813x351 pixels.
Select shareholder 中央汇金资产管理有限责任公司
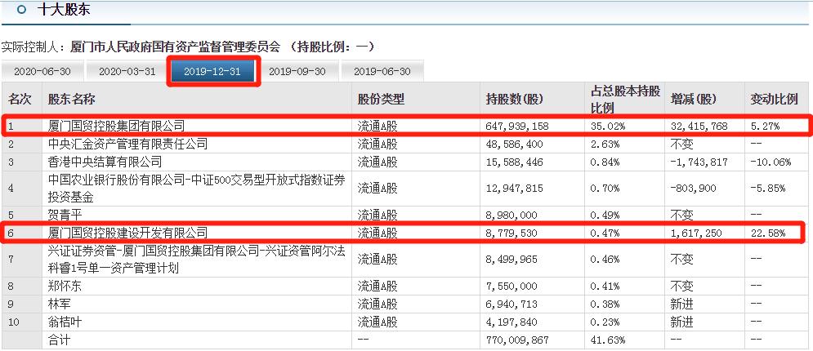127,144
